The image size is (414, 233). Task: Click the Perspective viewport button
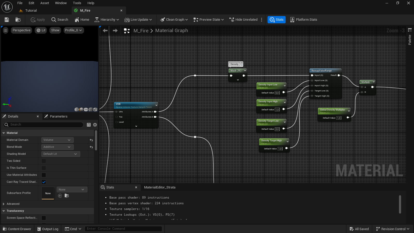point(21,30)
